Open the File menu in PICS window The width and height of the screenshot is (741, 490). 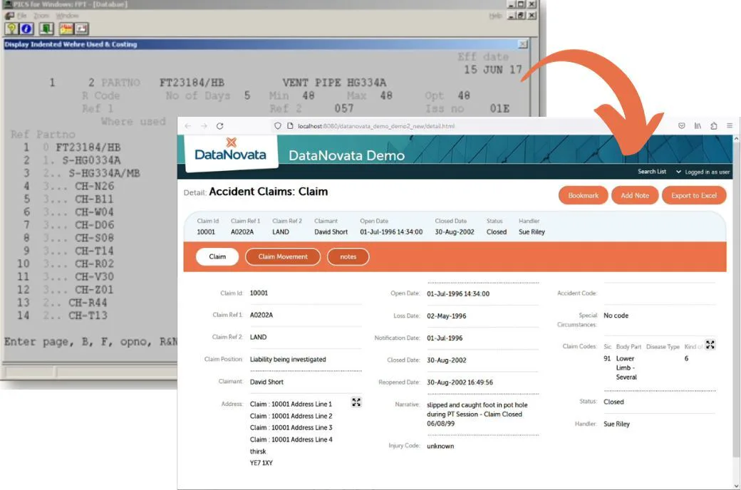(22, 16)
